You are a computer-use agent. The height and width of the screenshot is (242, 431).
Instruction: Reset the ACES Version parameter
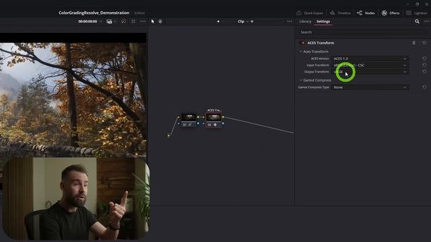[x=424, y=58]
